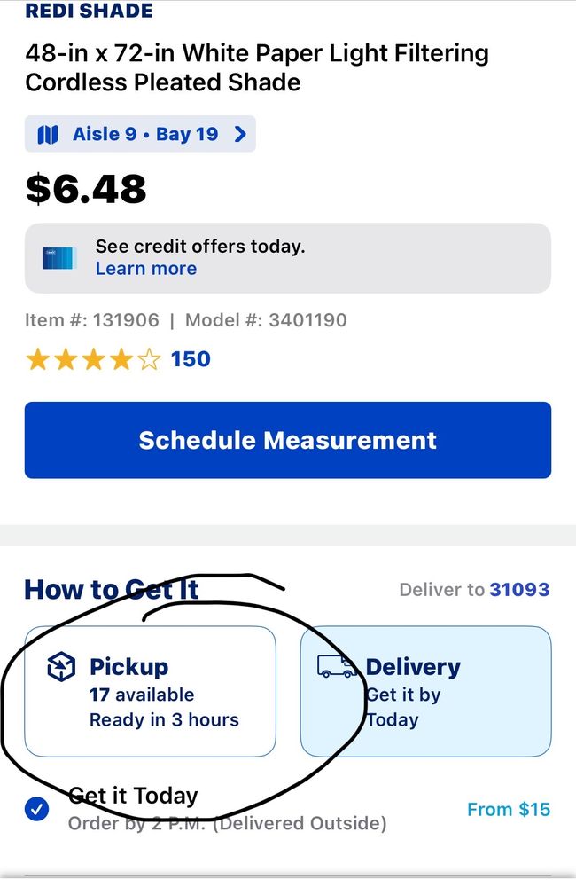Tap the first gold rating star
Image resolution: width=576 pixels, height=887 pixels.
pos(37,359)
